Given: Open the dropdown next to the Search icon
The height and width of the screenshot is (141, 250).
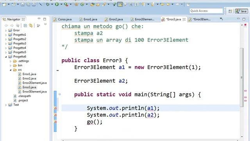Looking at the screenshot, I should pos(109,4).
